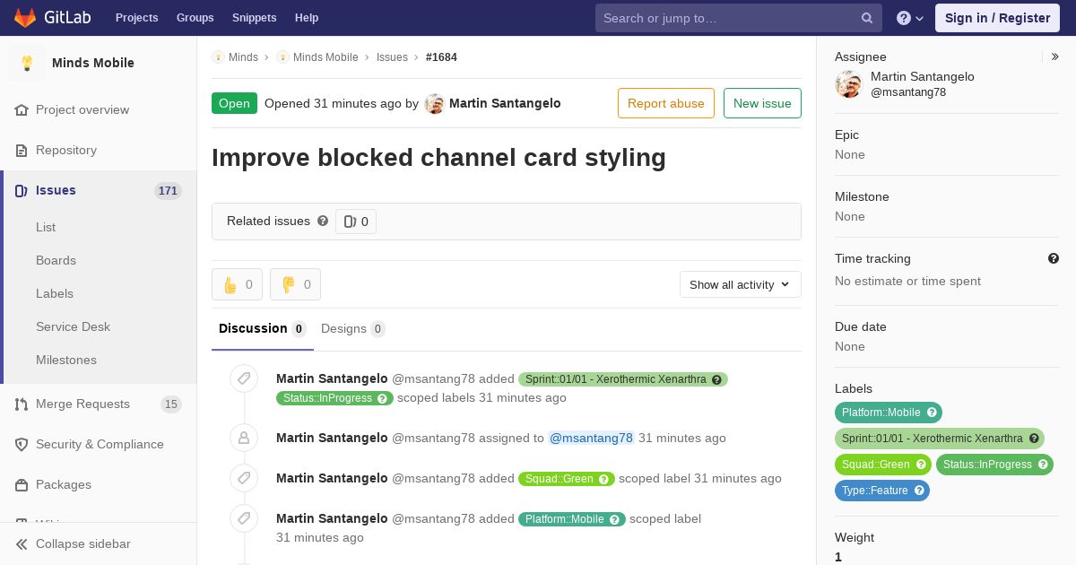Click the Report abuse button
1076x565 pixels.
tap(666, 103)
